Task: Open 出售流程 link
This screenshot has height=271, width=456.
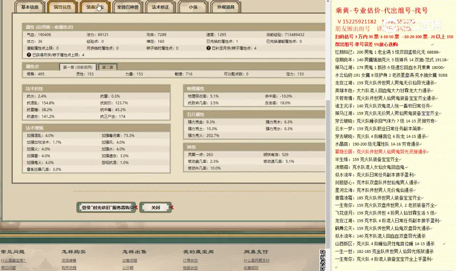Action: [130, 260]
